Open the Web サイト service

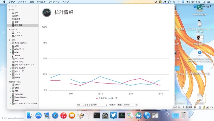(x=18, y=49)
